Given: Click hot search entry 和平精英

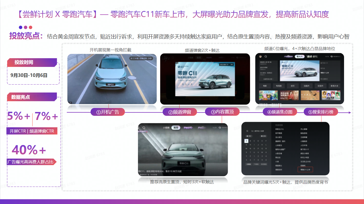Looking at the screenshot, I should [279, 133].
